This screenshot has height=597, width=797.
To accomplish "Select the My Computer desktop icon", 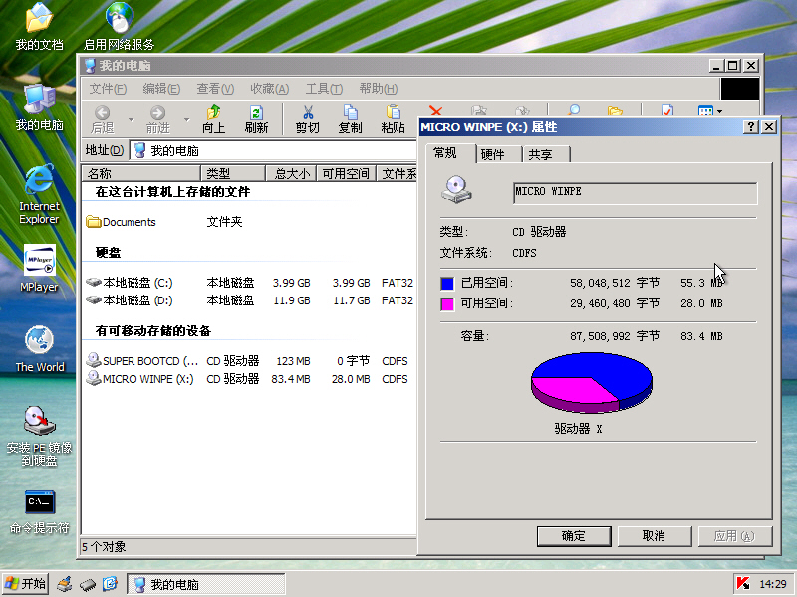I will click(39, 107).
